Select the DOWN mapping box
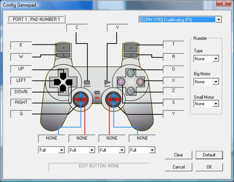 pos(21,92)
